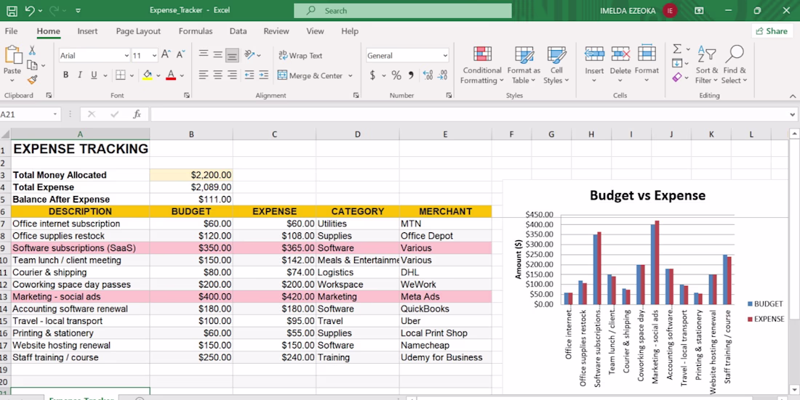Image resolution: width=800 pixels, height=400 pixels.
Task: Apply yellow Fill Color swatch
Action: 148,75
